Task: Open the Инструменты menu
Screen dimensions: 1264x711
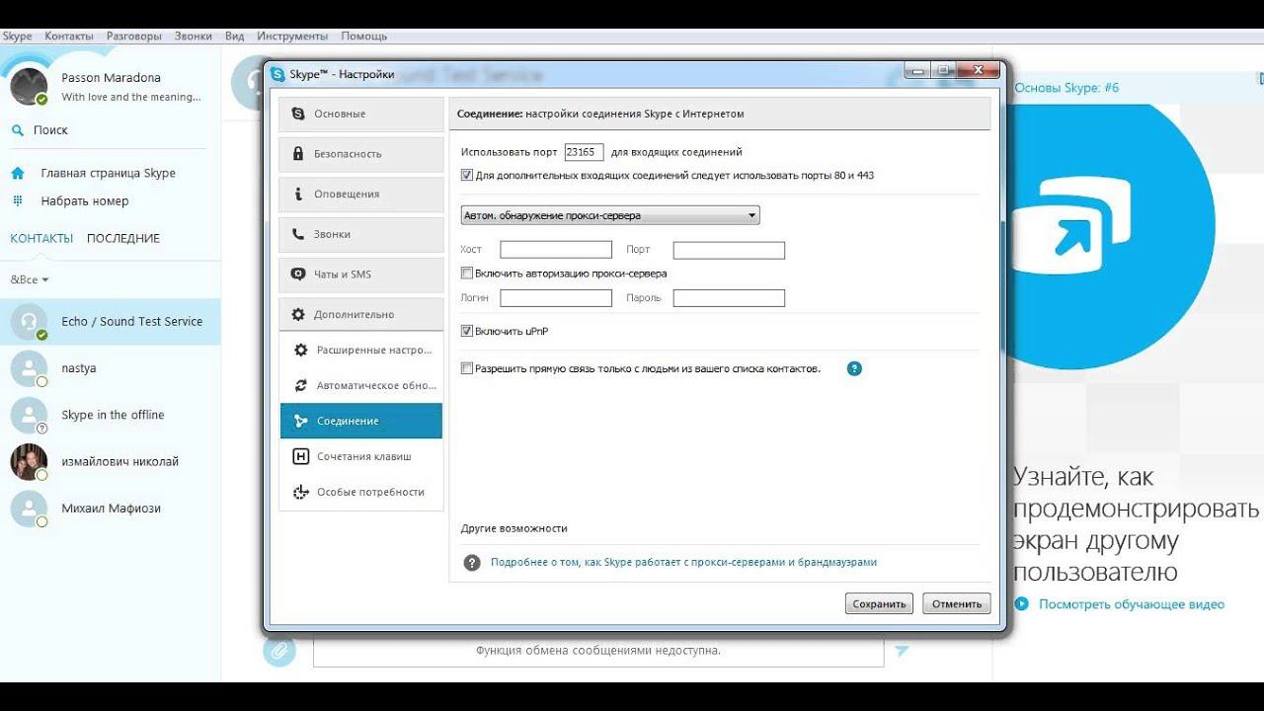Action: click(292, 36)
